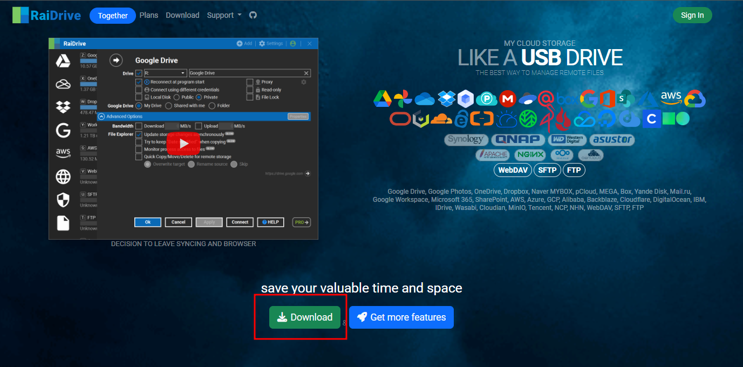
Task: Select the Shared with me radio in preview
Action: point(169,106)
